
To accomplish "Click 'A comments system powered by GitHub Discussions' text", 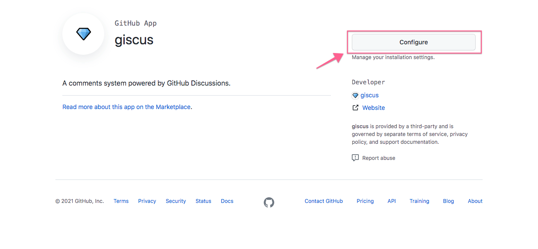I will pos(146,83).
